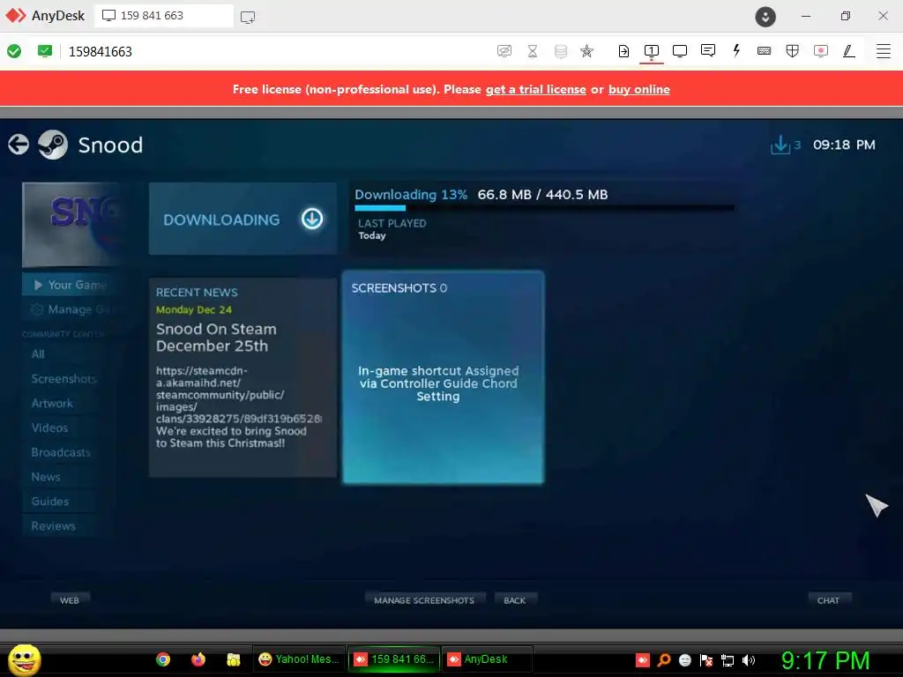
Task: Switch to AnyDesk taskbar window button
Action: point(487,659)
